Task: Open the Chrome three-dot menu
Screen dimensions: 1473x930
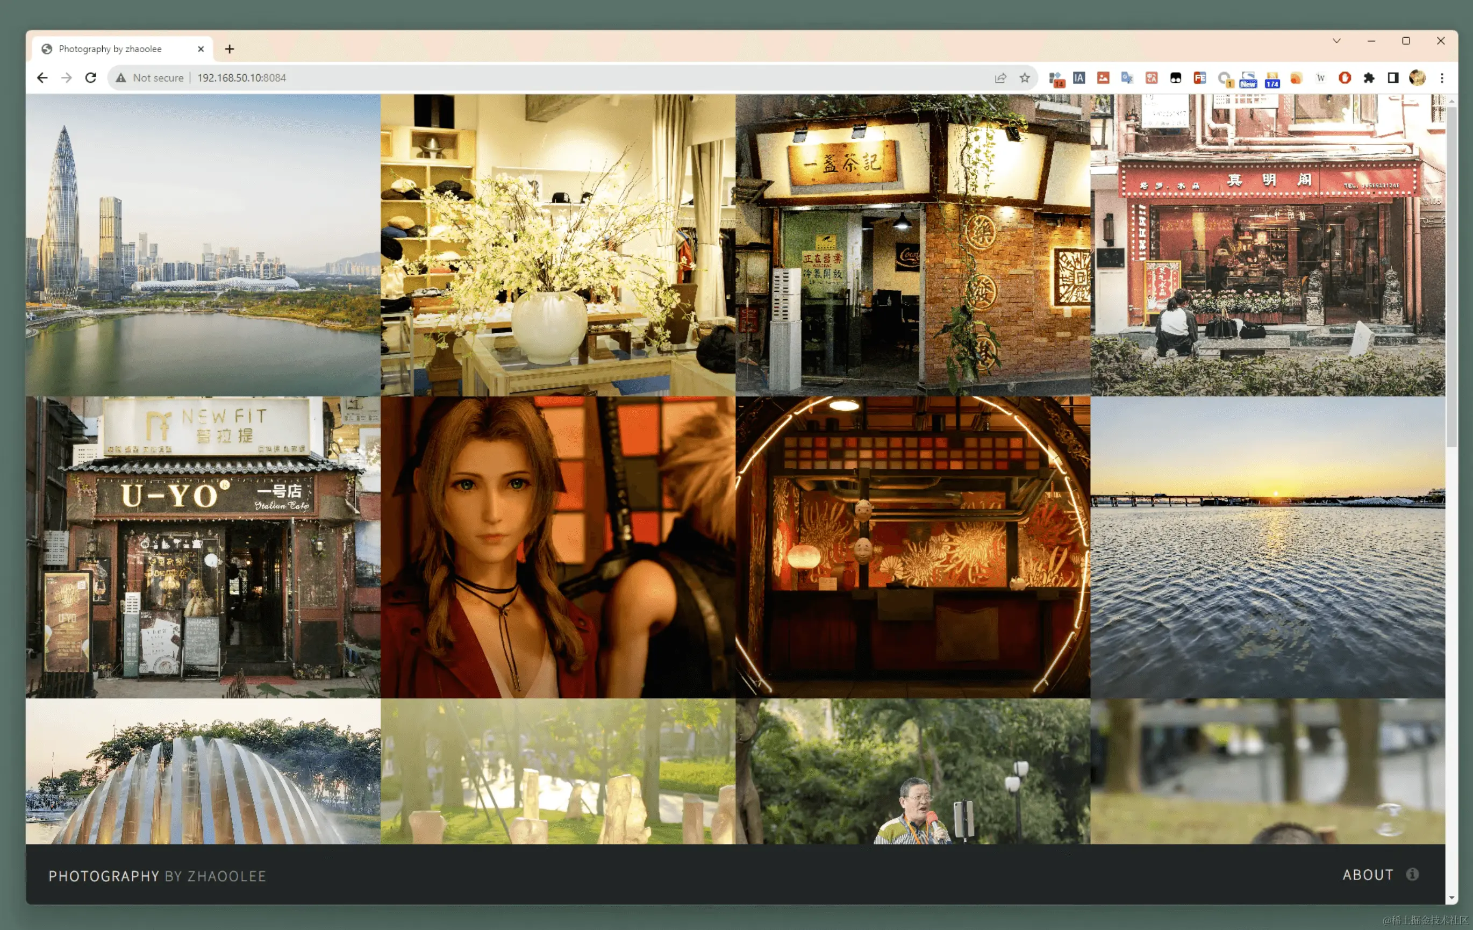Action: (1442, 78)
